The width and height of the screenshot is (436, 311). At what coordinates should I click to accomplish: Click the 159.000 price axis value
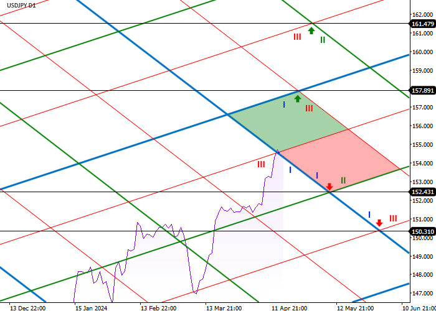point(424,70)
